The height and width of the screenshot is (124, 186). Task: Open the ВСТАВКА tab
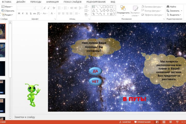click(x=7, y=2)
